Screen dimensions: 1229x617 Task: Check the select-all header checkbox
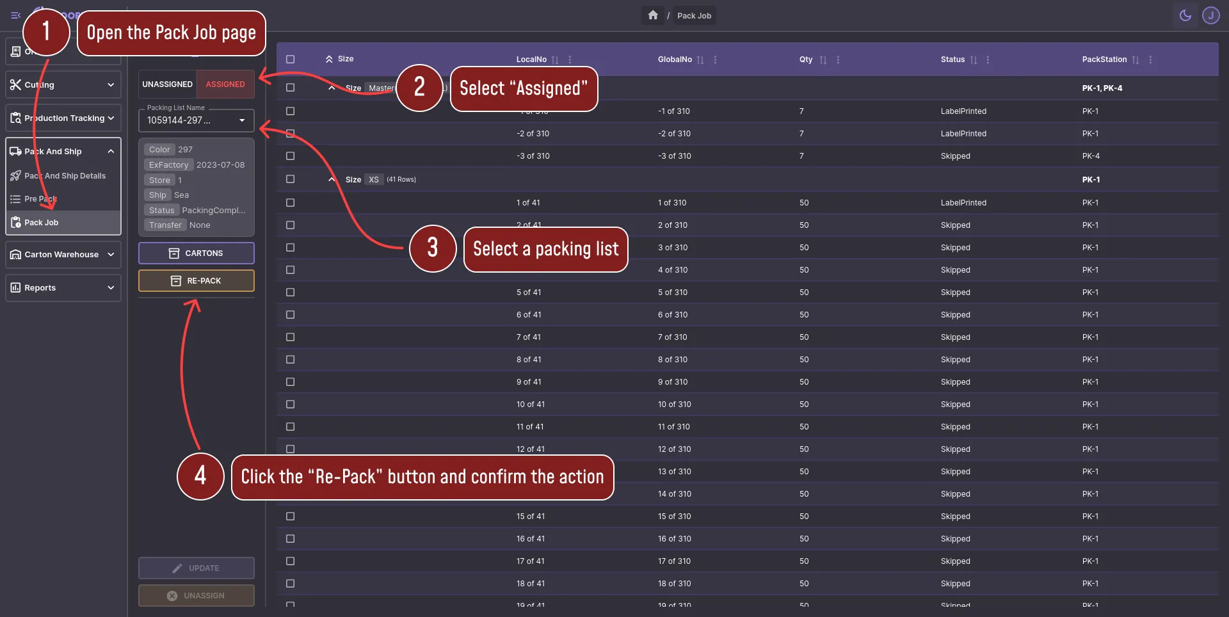pyautogui.click(x=290, y=60)
